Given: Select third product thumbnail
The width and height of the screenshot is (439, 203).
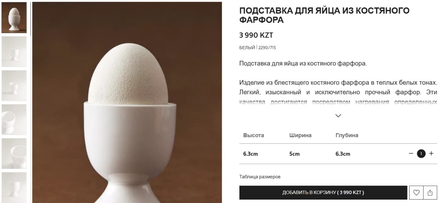Looking at the screenshot, I should pyautogui.click(x=14, y=85).
